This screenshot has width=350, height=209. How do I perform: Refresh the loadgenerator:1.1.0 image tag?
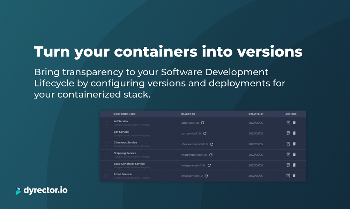pyautogui.click(x=209, y=165)
